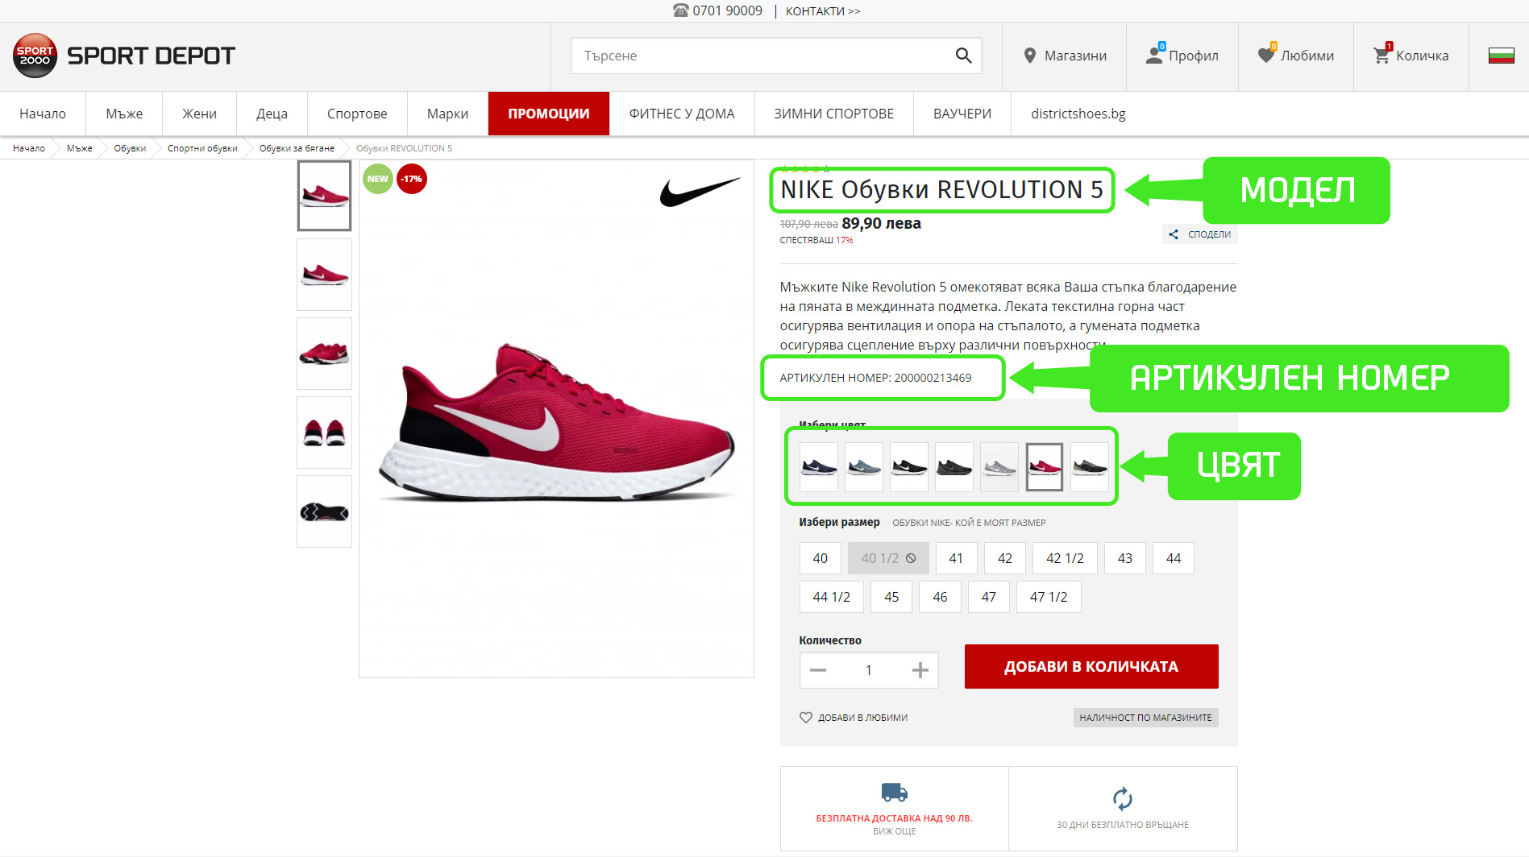Click the Спортни обувки breadcrumb
Image resolution: width=1529 pixels, height=857 pixels.
point(202,148)
